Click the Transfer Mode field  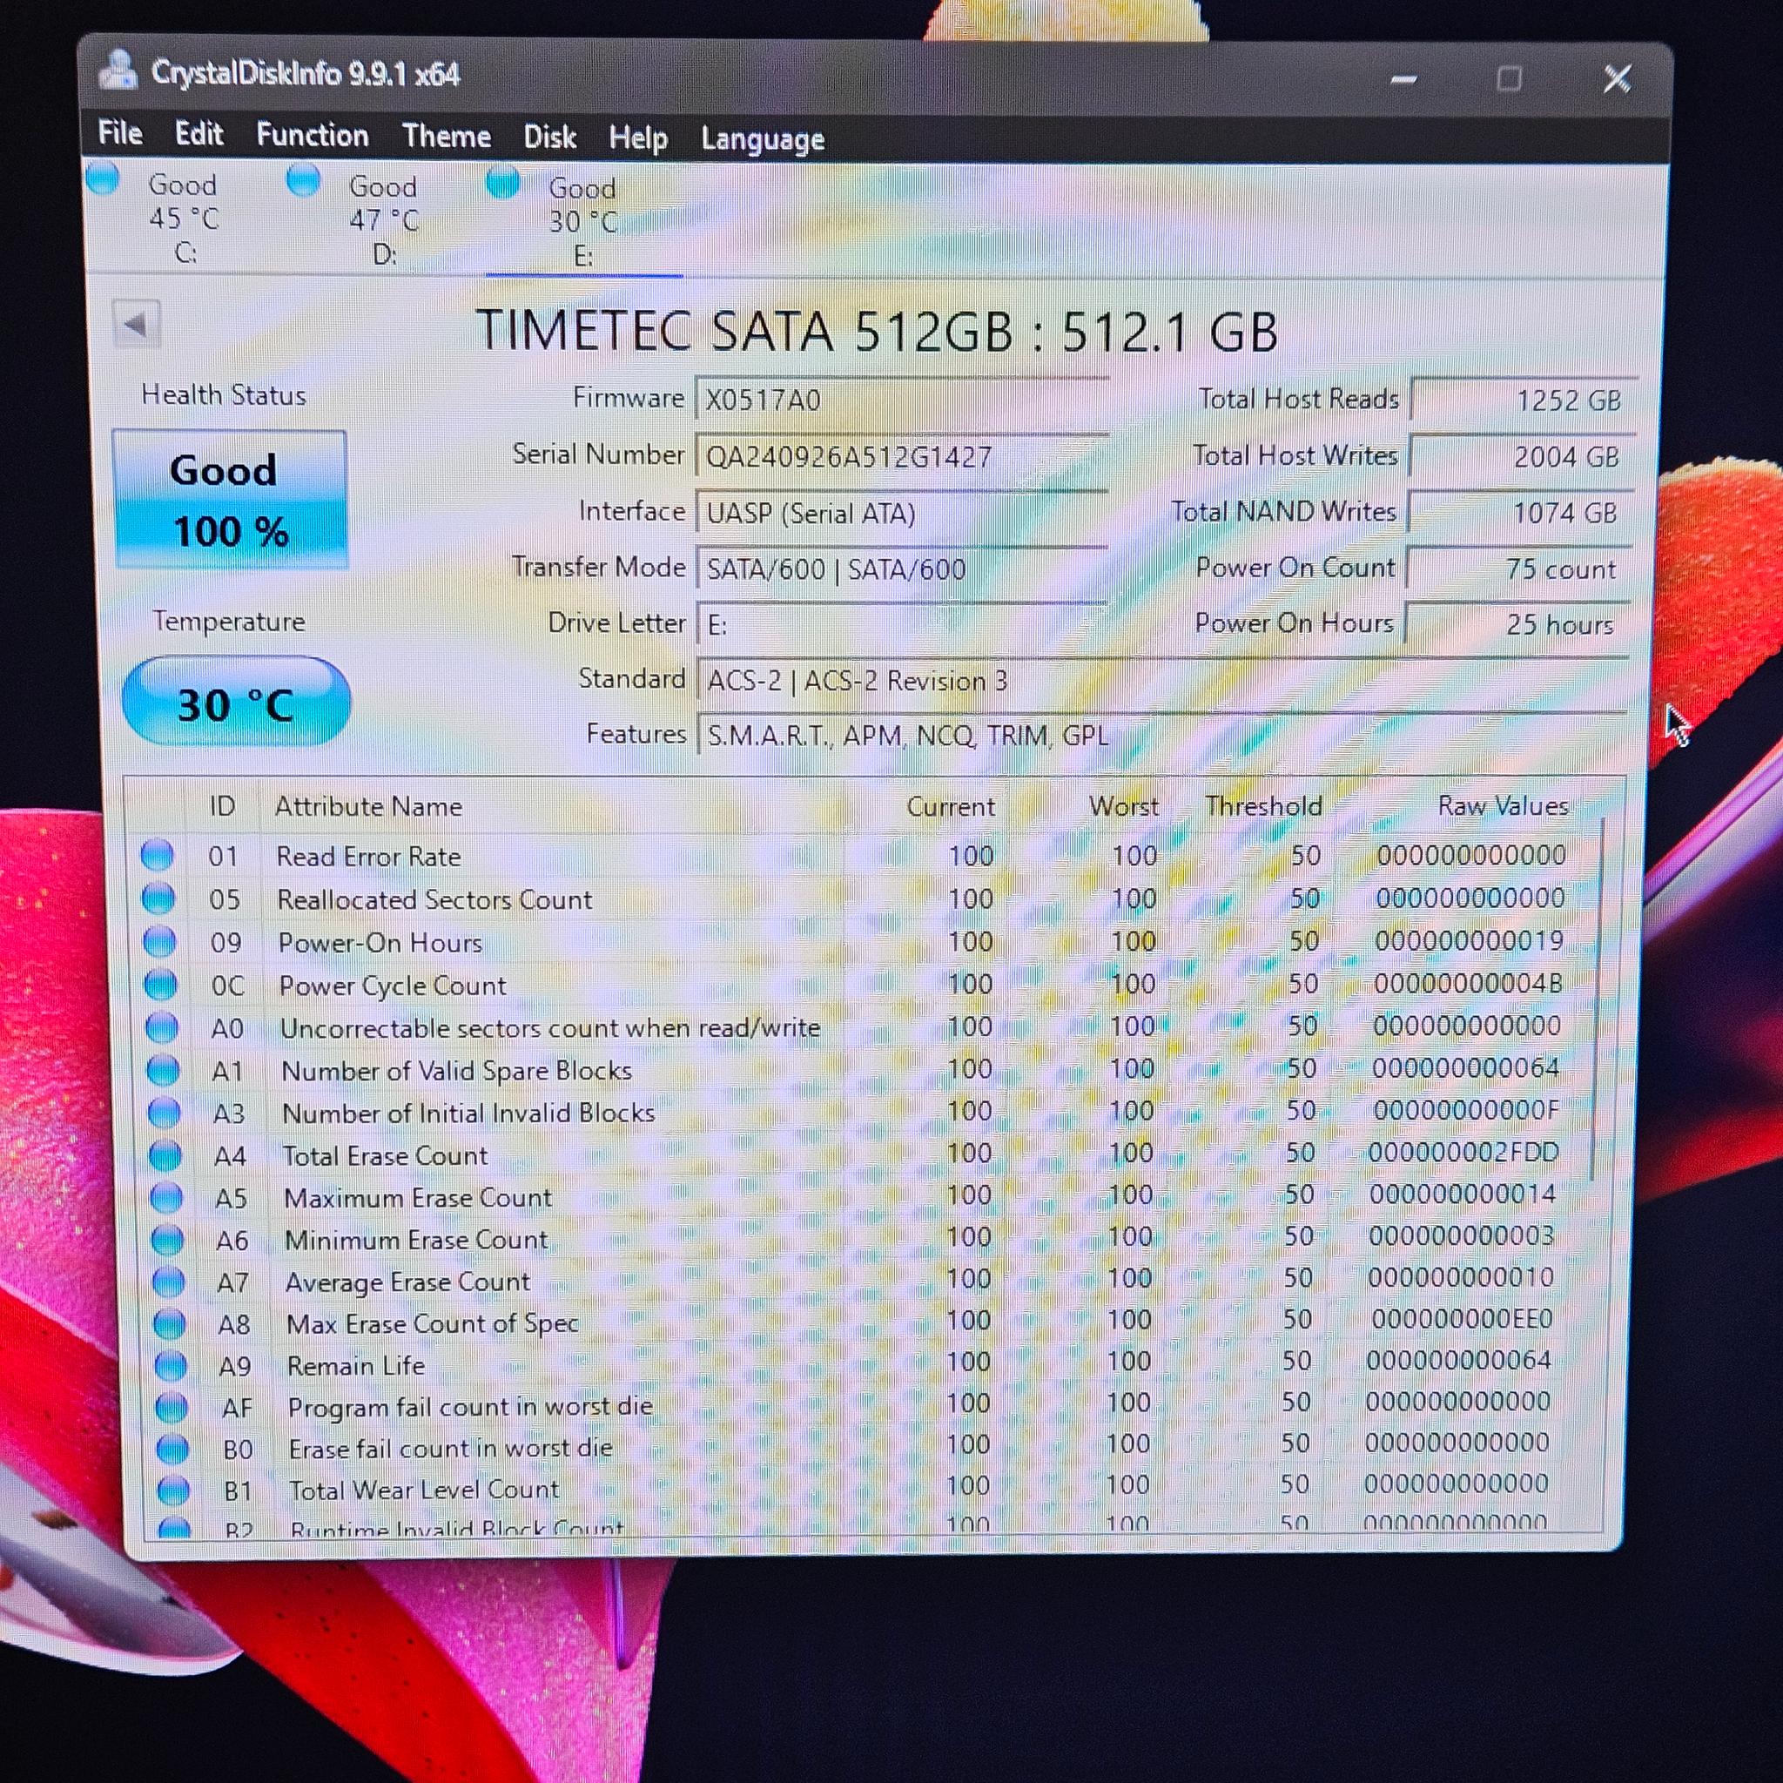[x=902, y=569]
